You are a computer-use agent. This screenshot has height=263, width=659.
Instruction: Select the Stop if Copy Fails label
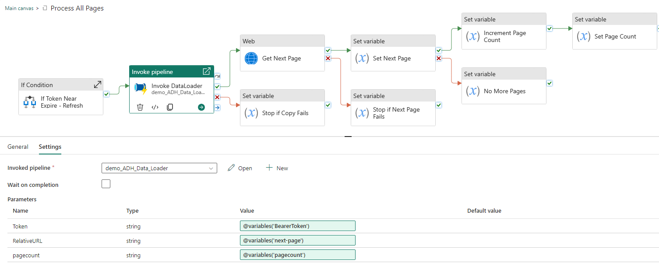285,113
